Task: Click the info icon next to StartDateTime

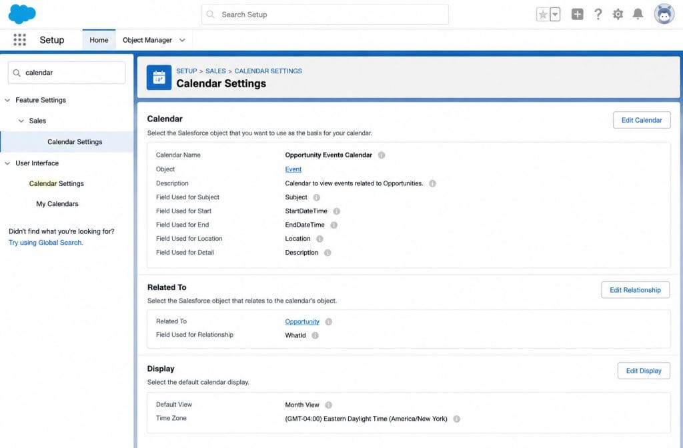Action: pos(337,211)
